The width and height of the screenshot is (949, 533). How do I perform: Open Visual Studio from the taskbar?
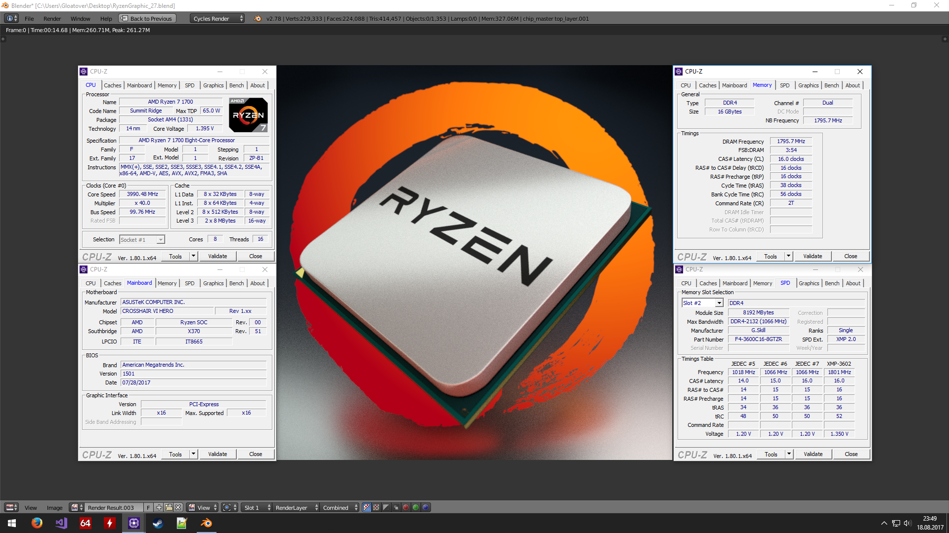tap(61, 523)
